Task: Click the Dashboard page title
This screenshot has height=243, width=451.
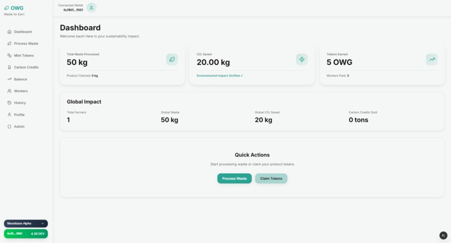Action: [x=80, y=27]
